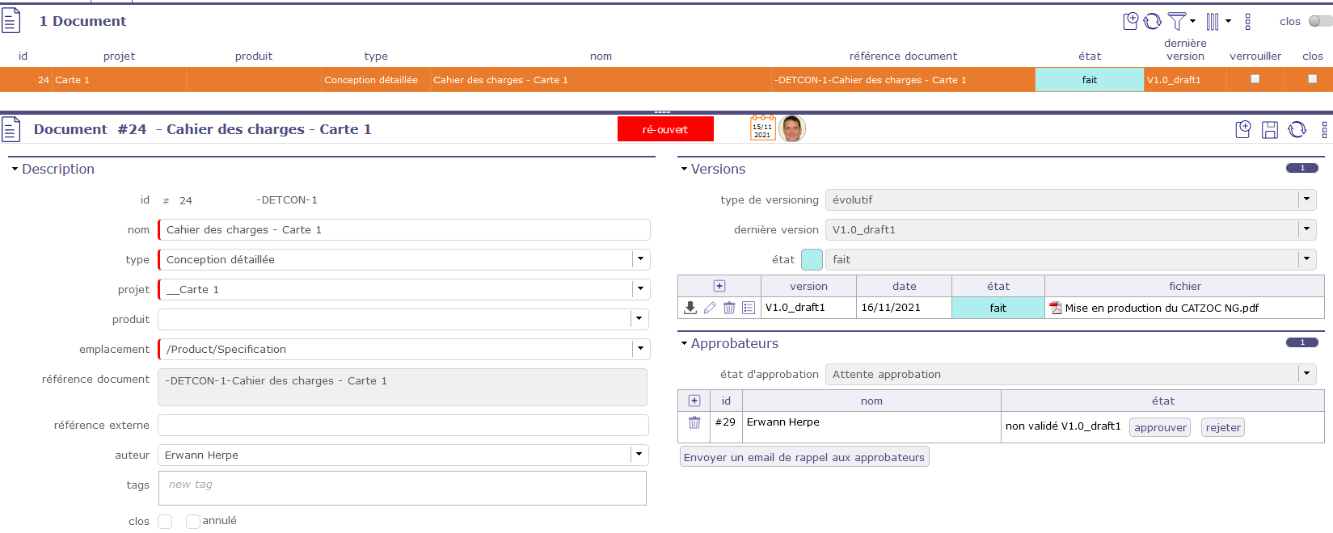Add a new approver with plus icon
The width and height of the screenshot is (1333, 533).
tap(694, 401)
